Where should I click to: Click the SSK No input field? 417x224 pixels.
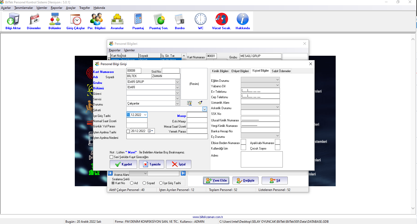260,113
